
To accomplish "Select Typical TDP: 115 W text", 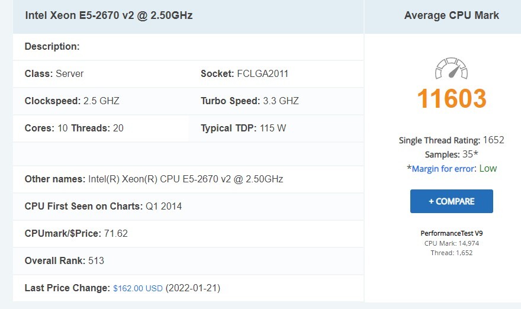I will pos(243,128).
